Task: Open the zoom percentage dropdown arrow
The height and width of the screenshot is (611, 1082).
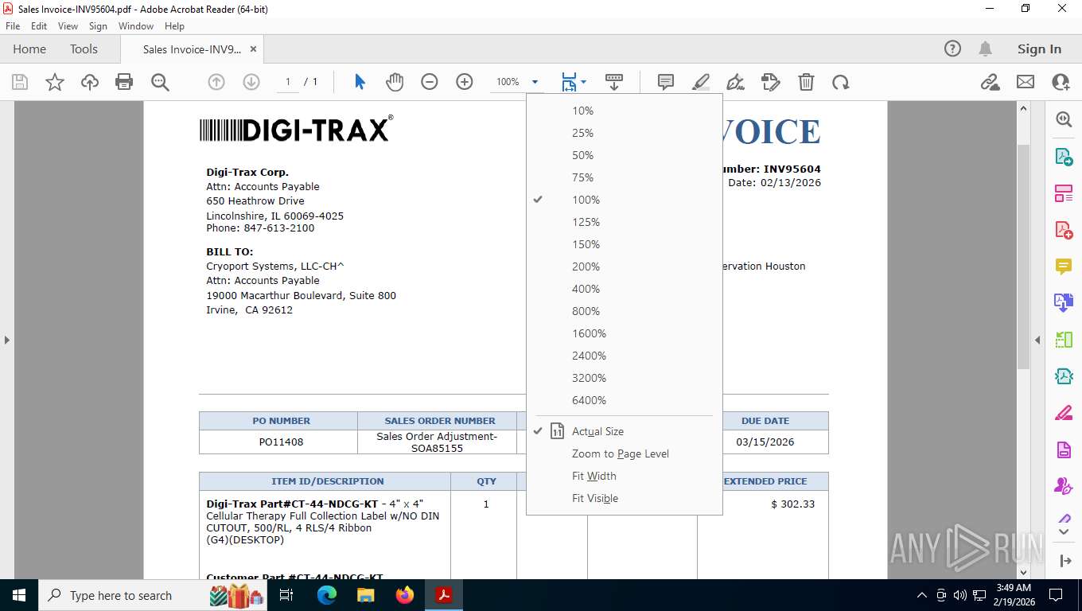Action: (x=535, y=82)
